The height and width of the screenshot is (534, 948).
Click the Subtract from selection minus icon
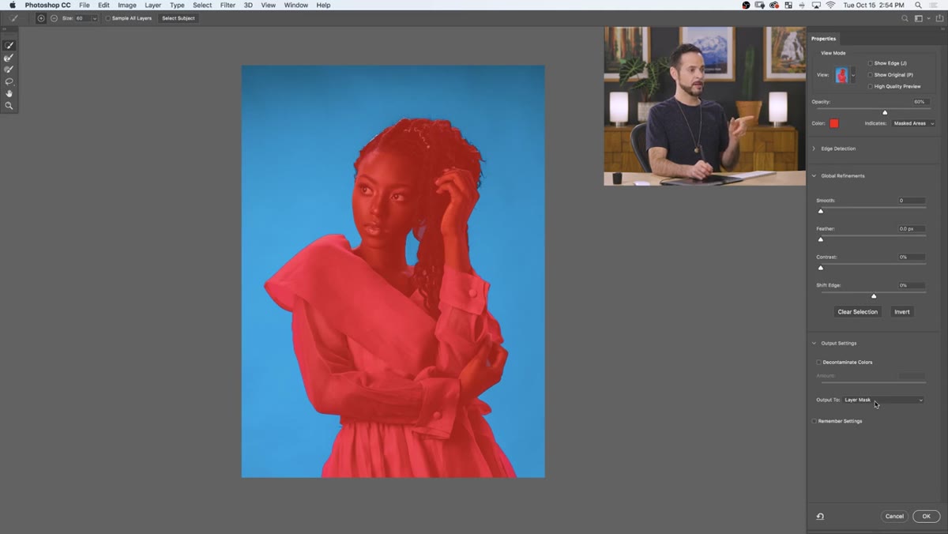pos(52,18)
